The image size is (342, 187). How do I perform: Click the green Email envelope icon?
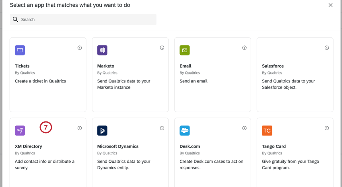click(x=185, y=50)
